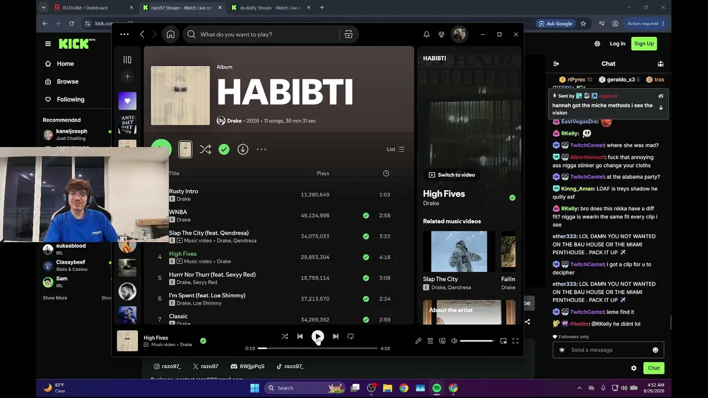Image resolution: width=708 pixels, height=398 pixels.
Task: Switch to IRLToolkit Dashboard browser tab
Action: [93, 8]
